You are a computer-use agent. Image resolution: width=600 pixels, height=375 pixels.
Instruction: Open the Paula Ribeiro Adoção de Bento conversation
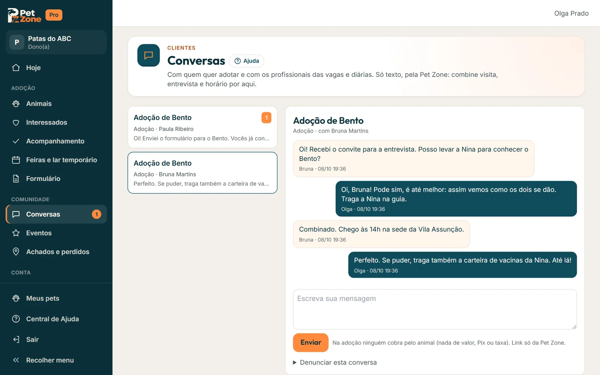pyautogui.click(x=202, y=127)
